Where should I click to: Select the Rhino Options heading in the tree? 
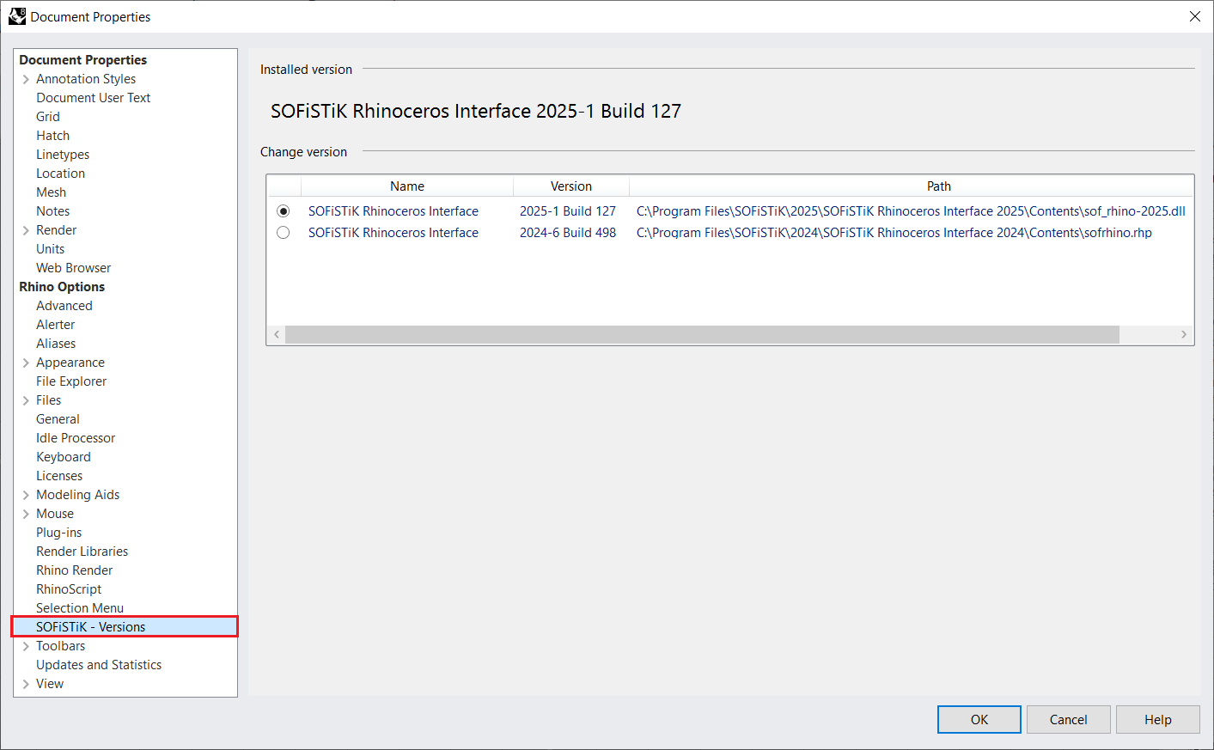tap(62, 287)
